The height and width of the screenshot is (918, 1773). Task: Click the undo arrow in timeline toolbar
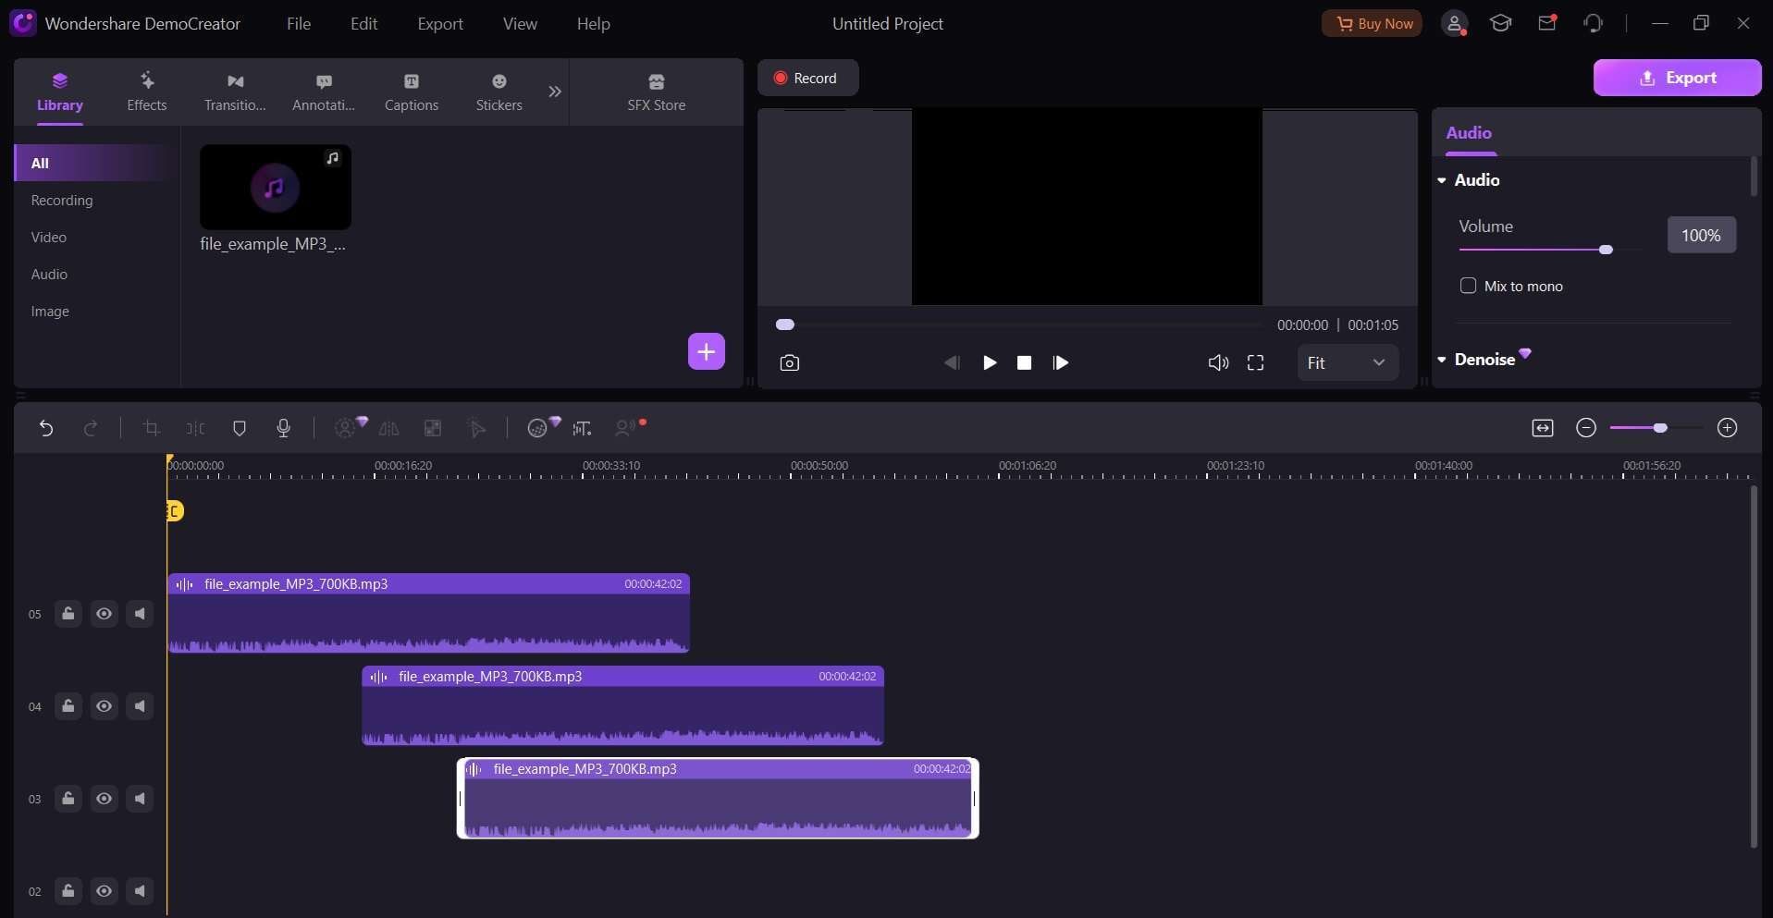45,428
